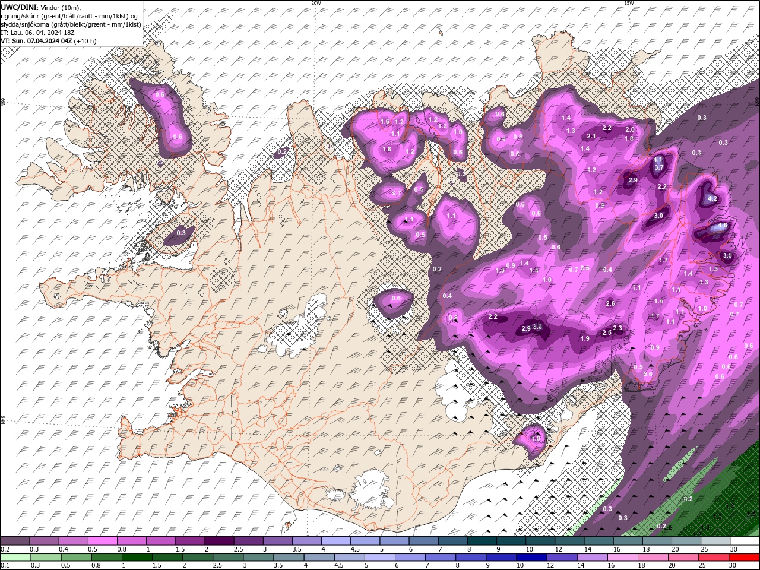The width and height of the screenshot is (760, 570).
Task: Click the '0.2' label under the purple legend
Action: pos(5,549)
